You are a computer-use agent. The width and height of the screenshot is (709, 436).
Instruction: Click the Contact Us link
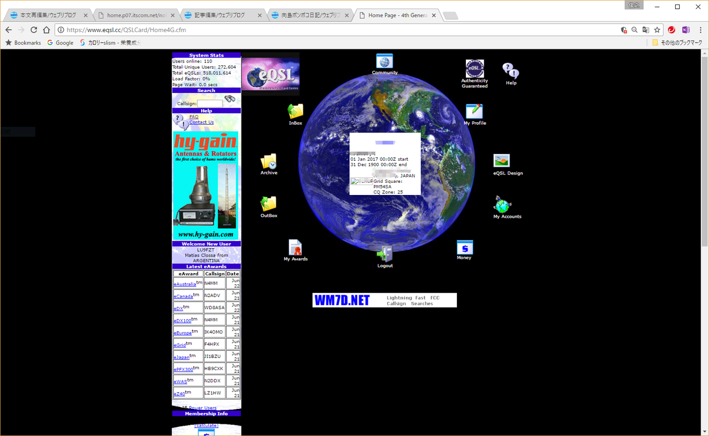tap(202, 122)
